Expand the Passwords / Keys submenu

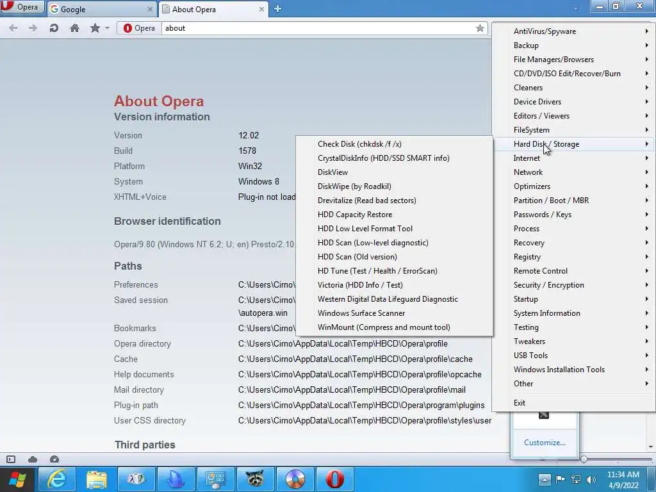click(x=572, y=215)
